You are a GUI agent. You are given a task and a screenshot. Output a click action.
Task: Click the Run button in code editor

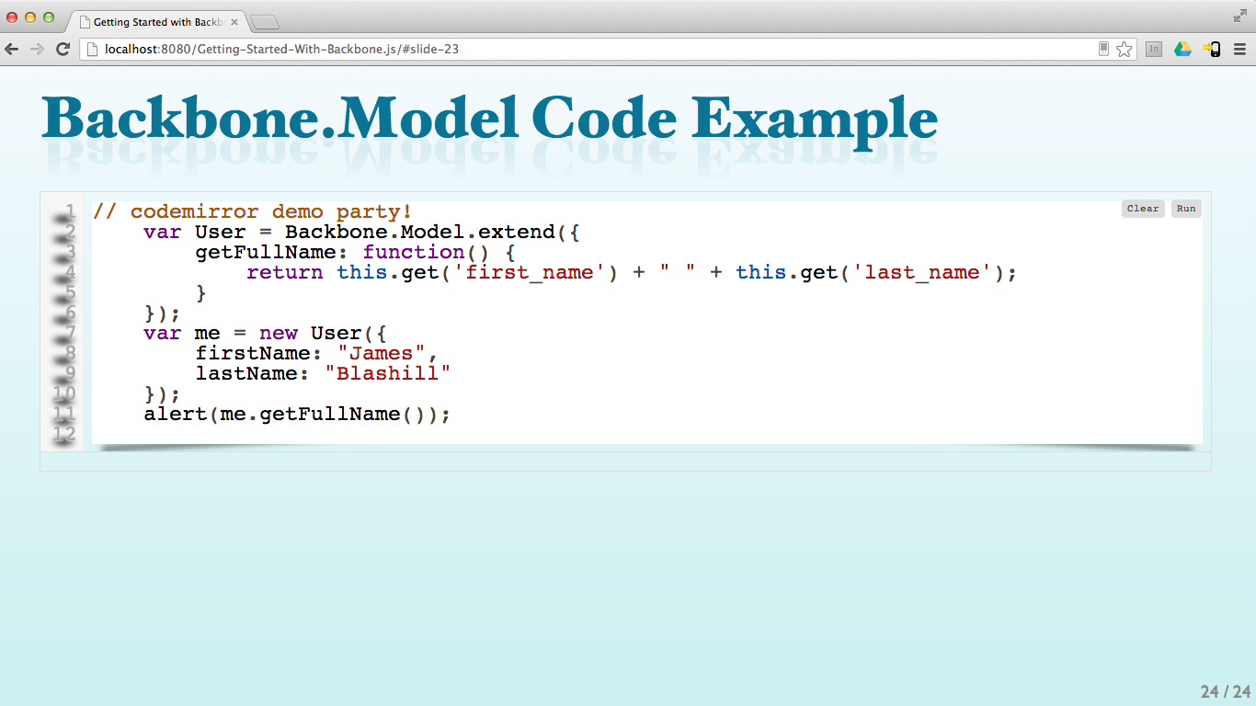pos(1186,209)
